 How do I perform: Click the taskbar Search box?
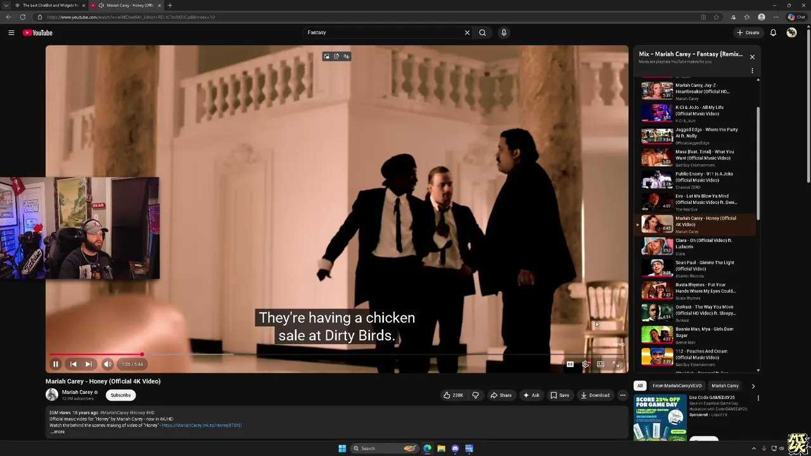click(385, 448)
